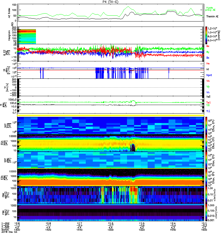
Task: Click the SST electron Eflux color bar
Action: [206, 160]
